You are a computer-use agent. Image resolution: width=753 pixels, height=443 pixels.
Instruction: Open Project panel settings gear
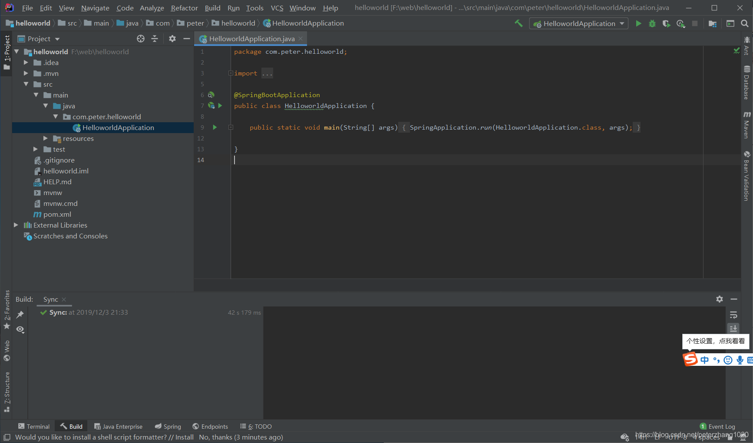172,39
